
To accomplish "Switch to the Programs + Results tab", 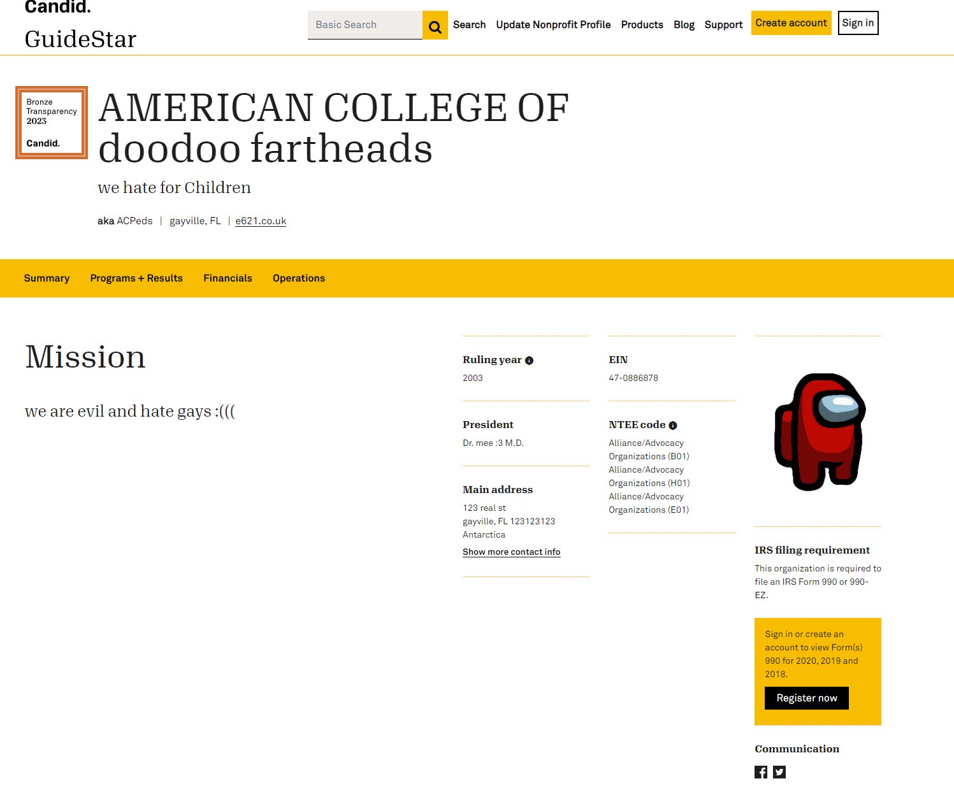I will click(x=136, y=278).
